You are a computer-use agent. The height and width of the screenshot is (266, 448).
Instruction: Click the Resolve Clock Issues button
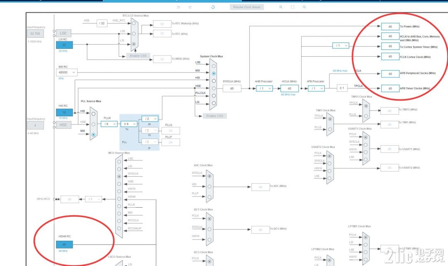click(x=247, y=7)
